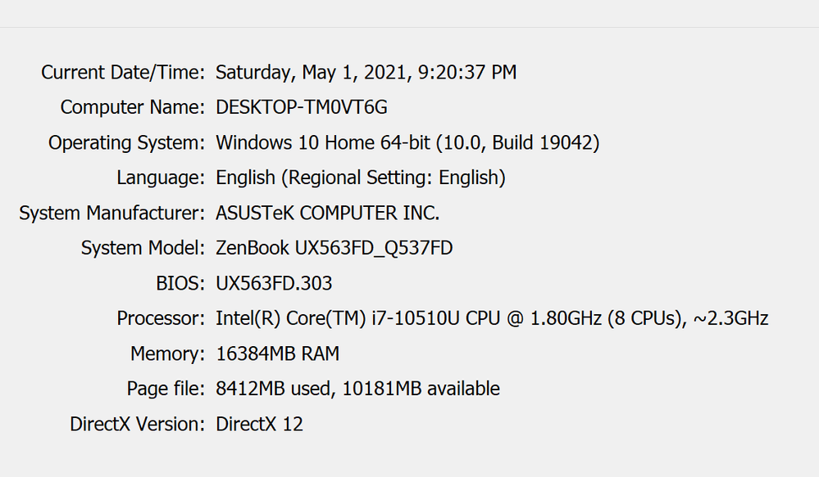The image size is (819, 477).
Task: Click the Current Date/Time label
Action: point(123,73)
